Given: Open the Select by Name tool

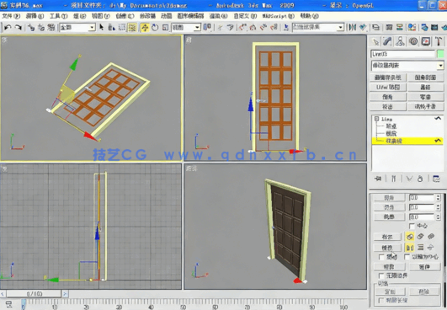Looking at the screenshot, I should pyautogui.click(x=112, y=28).
